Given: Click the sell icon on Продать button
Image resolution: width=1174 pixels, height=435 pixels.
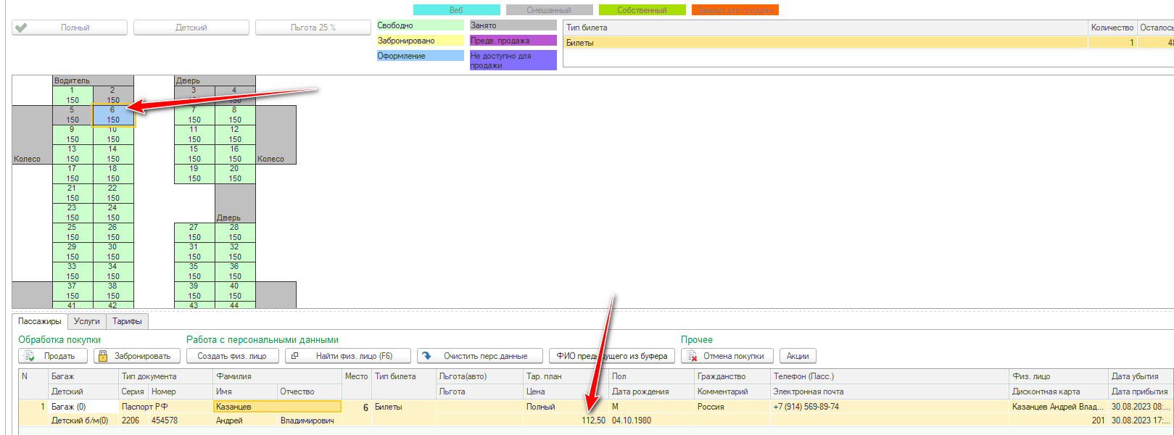Looking at the screenshot, I should (28, 356).
